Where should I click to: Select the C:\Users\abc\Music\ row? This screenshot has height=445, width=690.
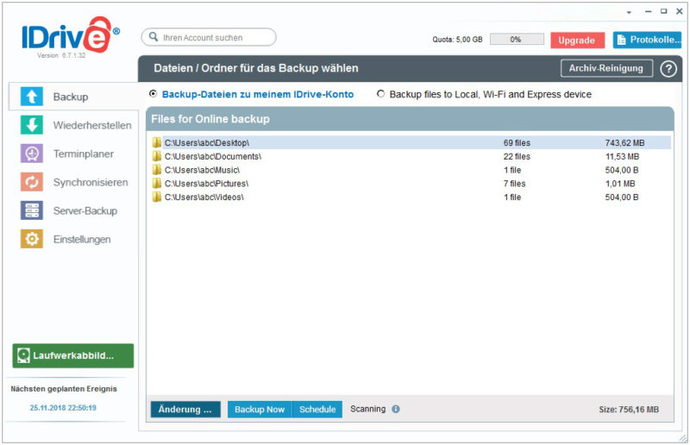tap(411, 170)
